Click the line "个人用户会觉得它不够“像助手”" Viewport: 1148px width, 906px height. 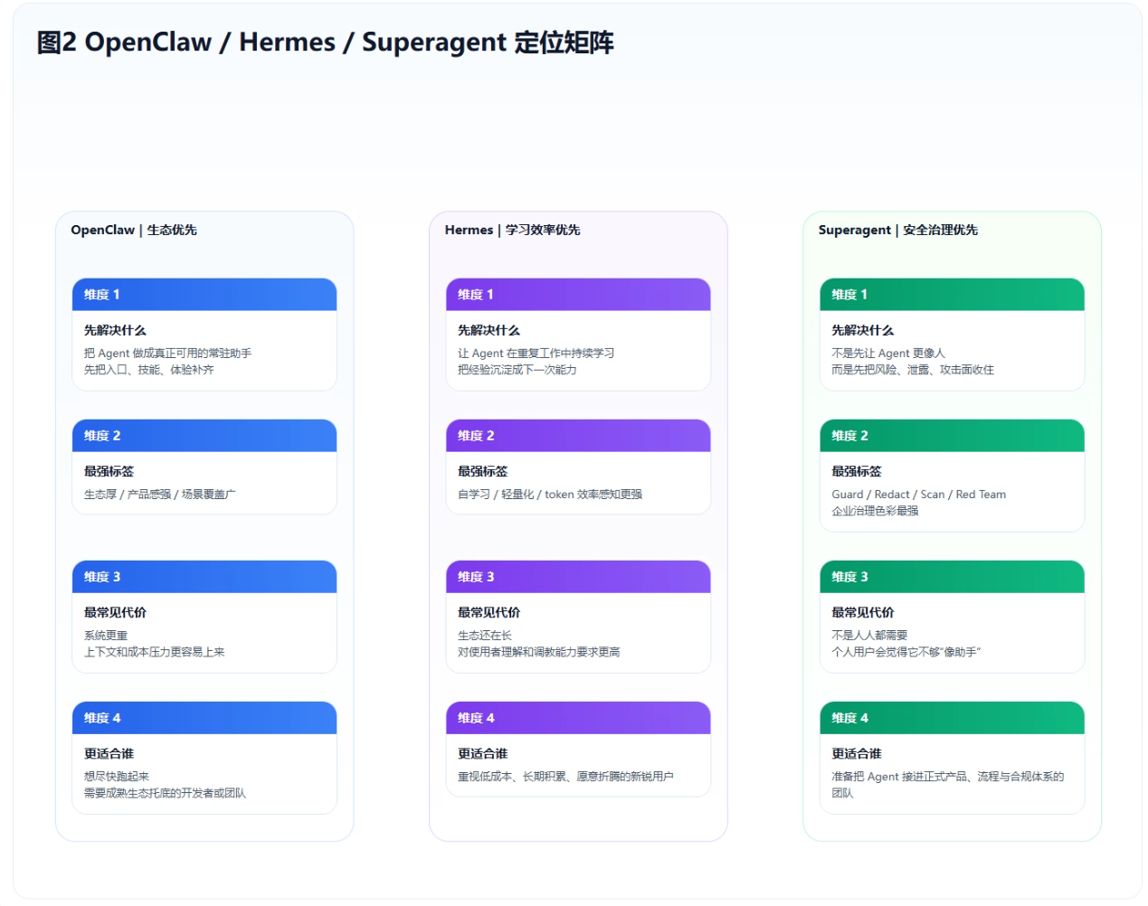pyautogui.click(x=906, y=652)
